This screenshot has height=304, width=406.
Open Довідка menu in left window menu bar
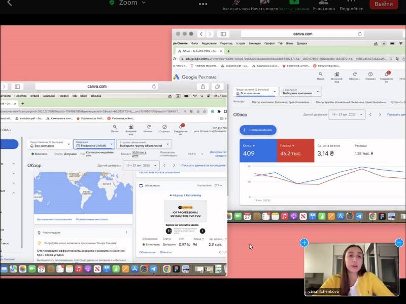(96, 96)
